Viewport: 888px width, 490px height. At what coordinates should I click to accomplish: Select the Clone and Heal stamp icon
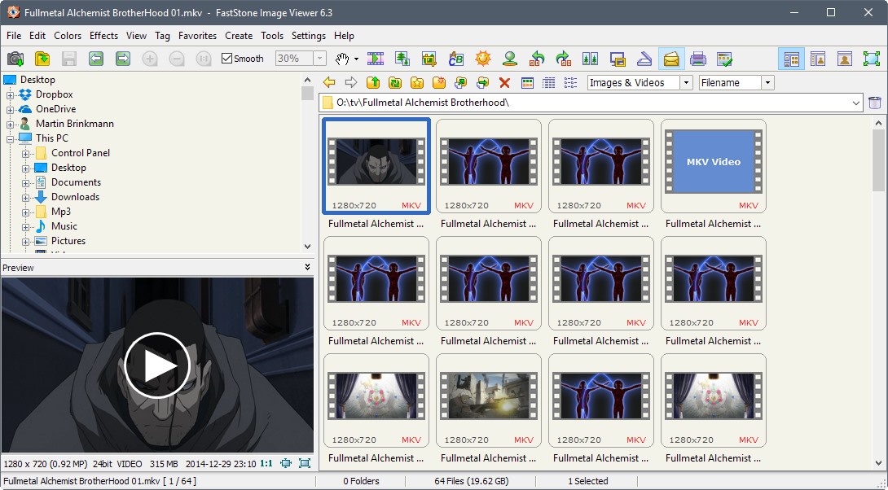point(510,59)
